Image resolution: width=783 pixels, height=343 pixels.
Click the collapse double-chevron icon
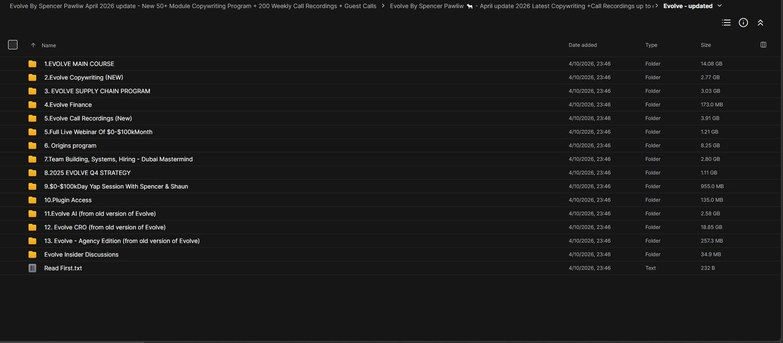click(760, 23)
